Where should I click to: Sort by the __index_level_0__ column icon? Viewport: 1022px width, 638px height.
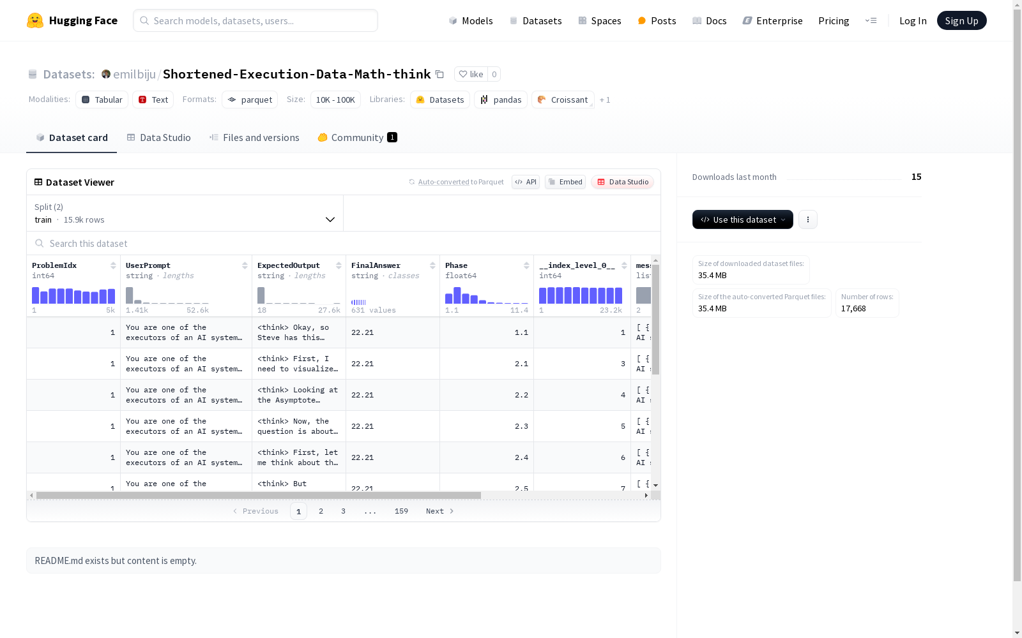624,265
